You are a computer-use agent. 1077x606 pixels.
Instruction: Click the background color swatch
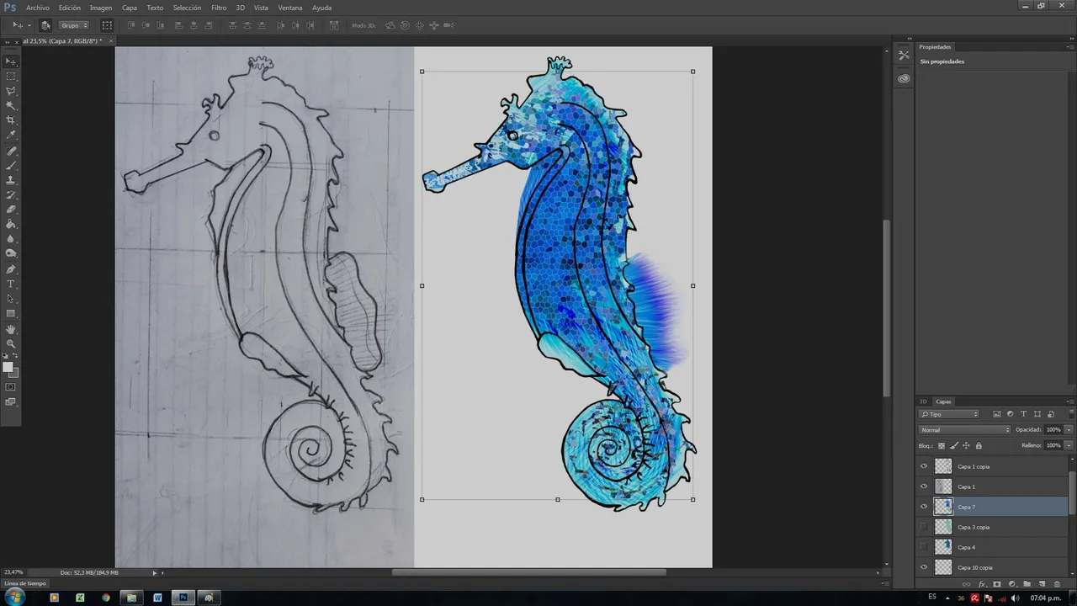tap(13, 373)
